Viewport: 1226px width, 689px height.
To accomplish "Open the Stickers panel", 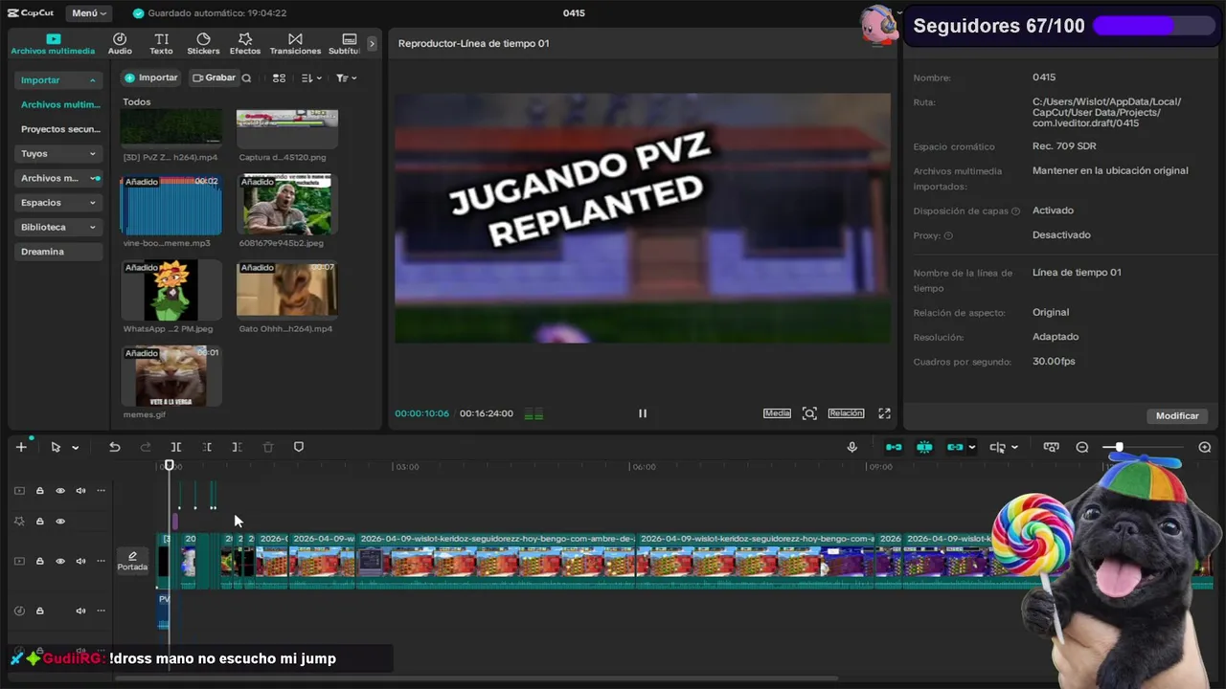I will 203,44.
